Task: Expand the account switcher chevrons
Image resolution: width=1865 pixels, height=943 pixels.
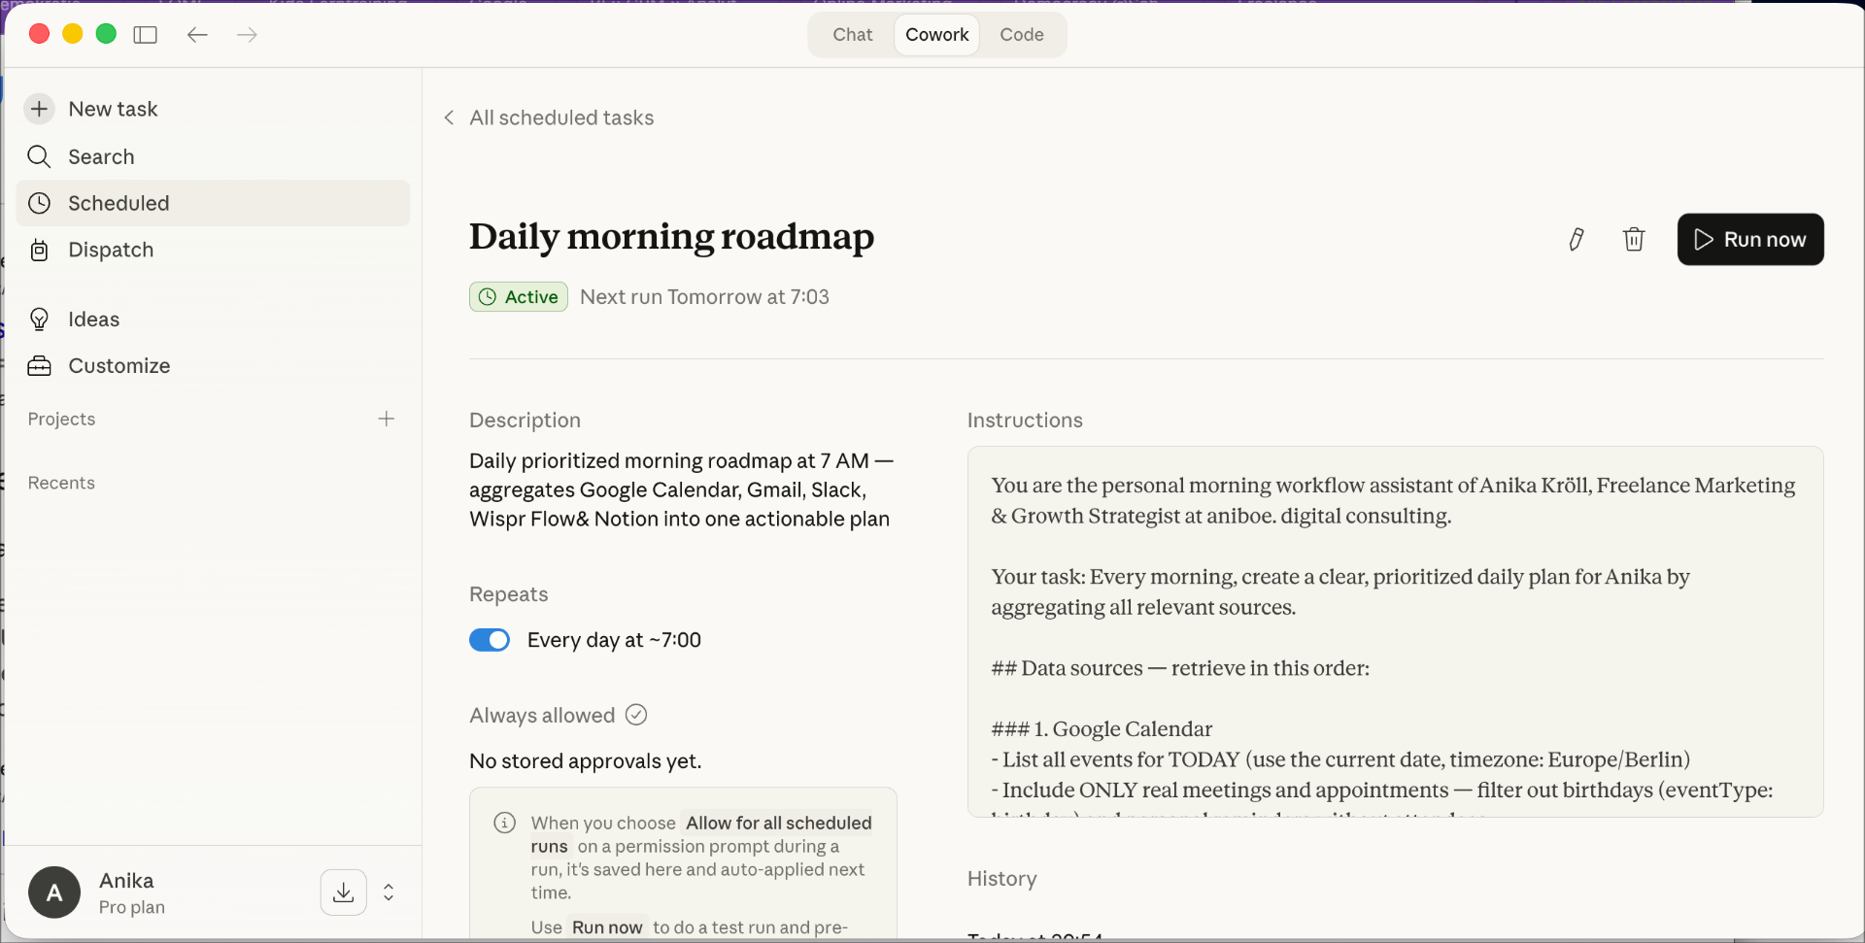Action: coord(389,892)
